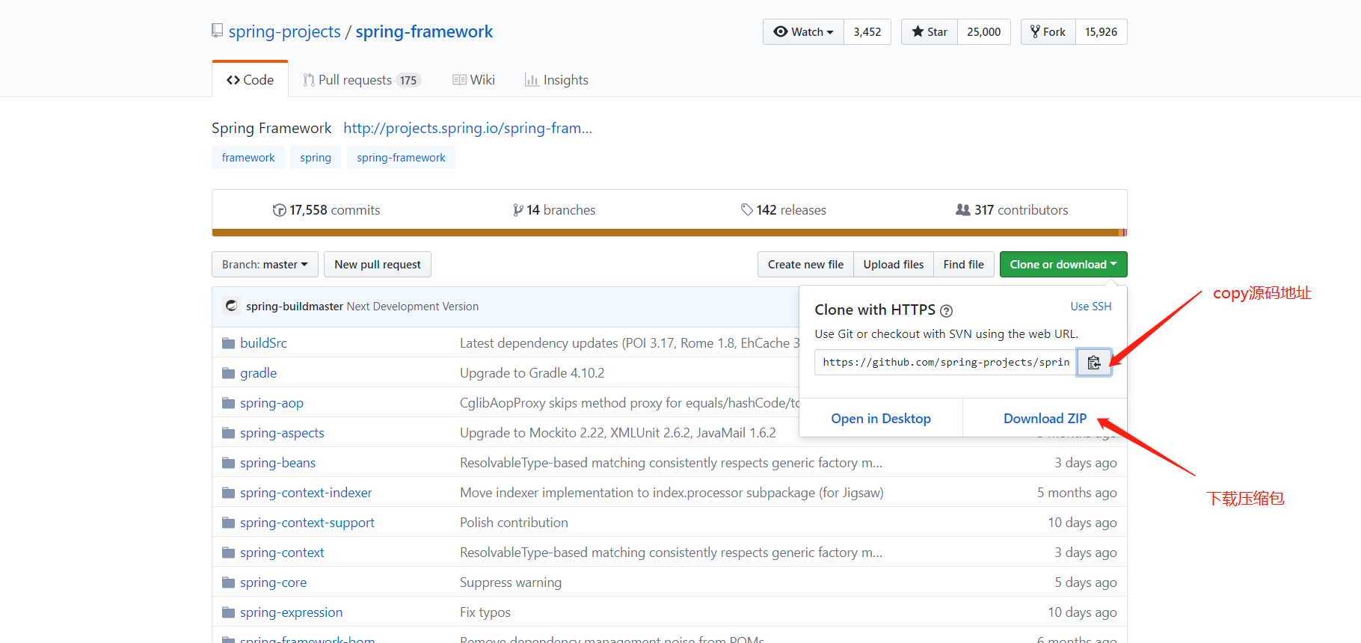
Task: Switch to the Code tab
Action: (x=250, y=80)
